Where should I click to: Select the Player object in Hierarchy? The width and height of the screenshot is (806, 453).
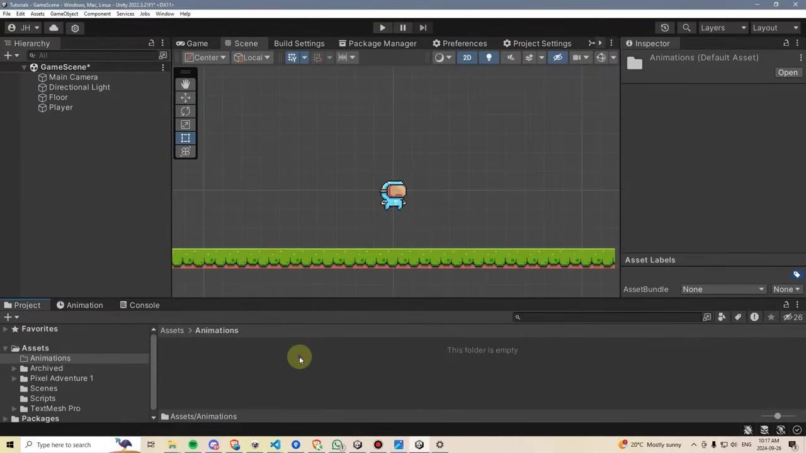[60, 108]
